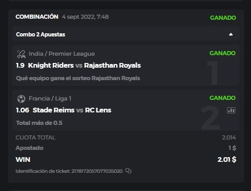Click the 1.06 odds value
The image size is (251, 191).
[22, 110]
